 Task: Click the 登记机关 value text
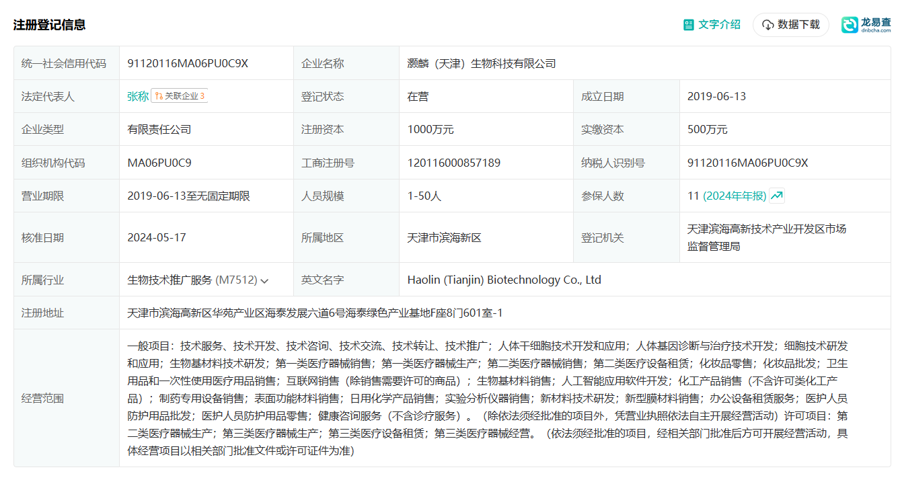766,237
